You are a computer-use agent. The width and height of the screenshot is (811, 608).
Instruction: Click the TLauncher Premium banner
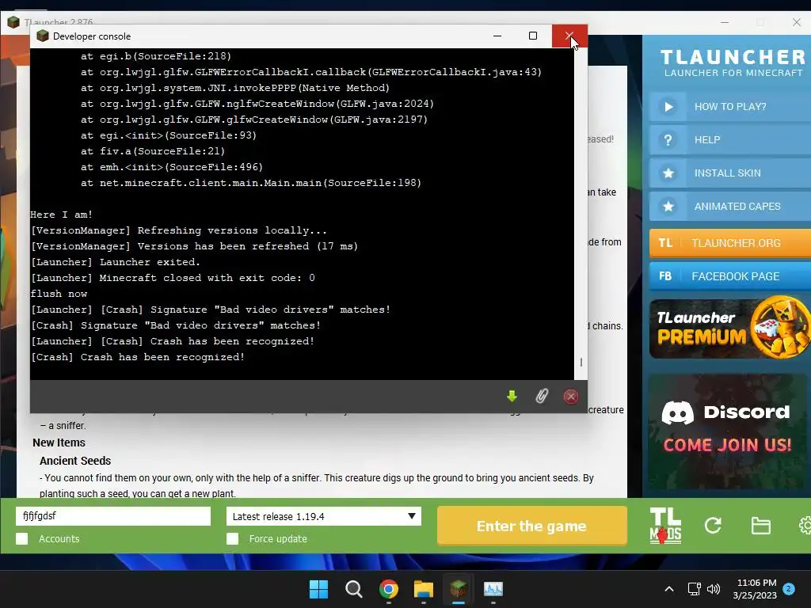(x=729, y=328)
